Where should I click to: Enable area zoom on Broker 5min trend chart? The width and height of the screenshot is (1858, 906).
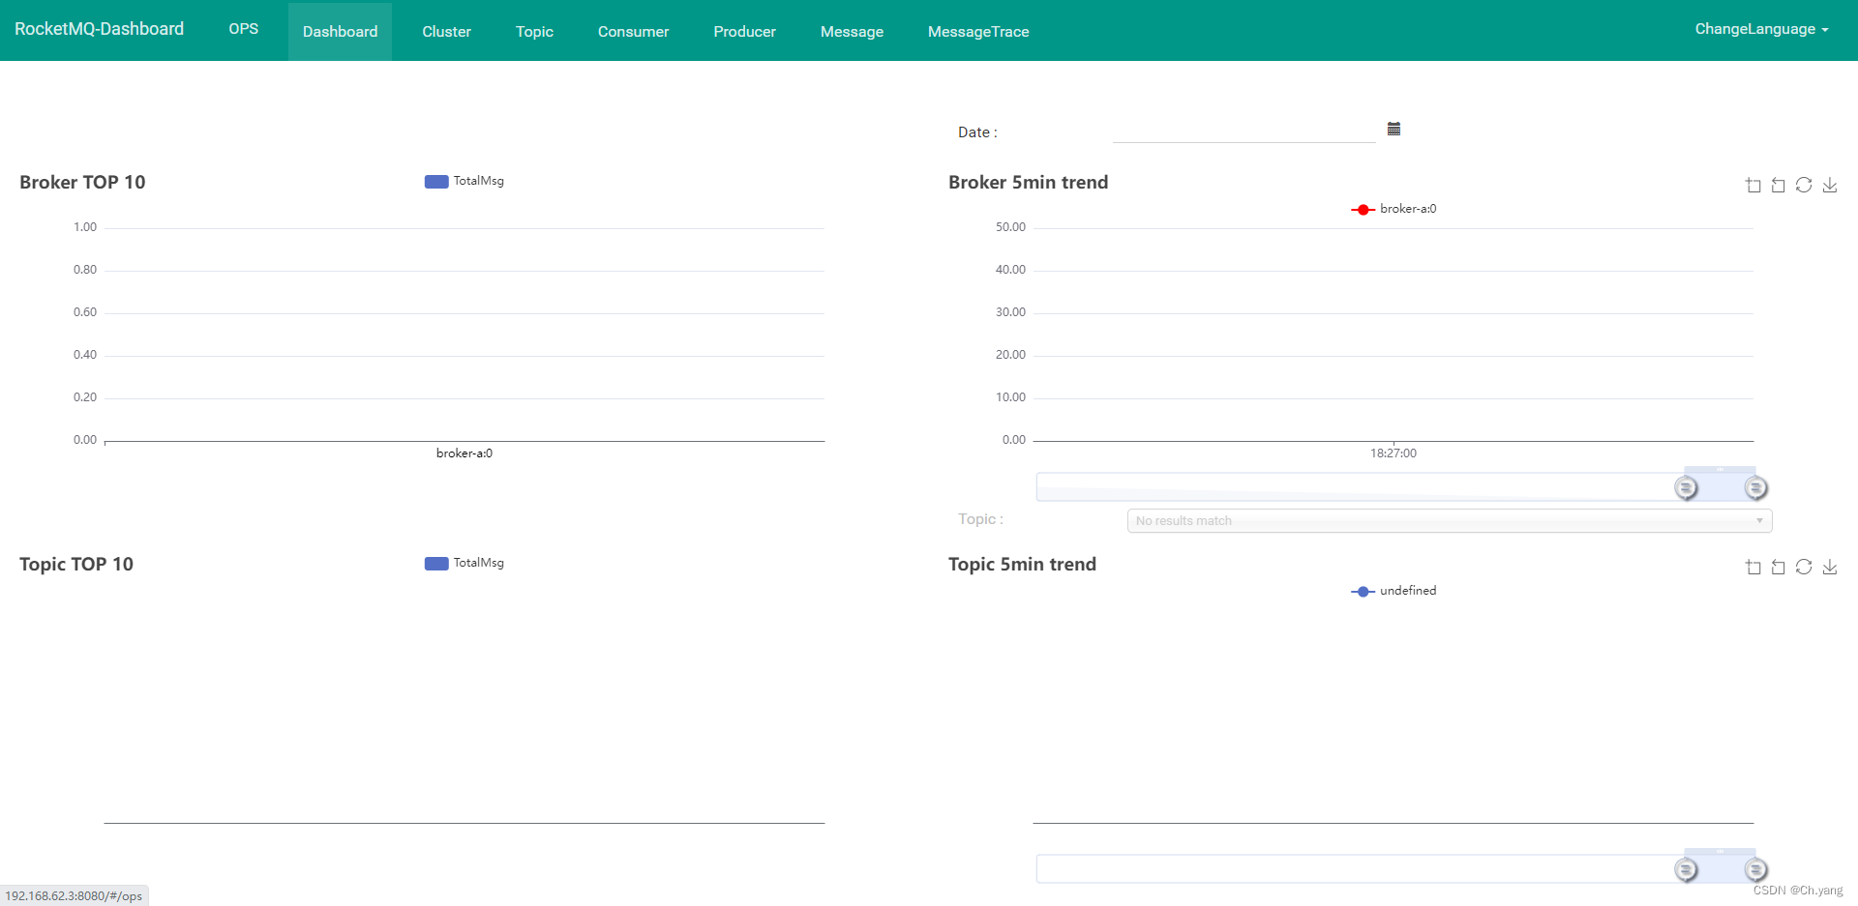tap(1753, 185)
